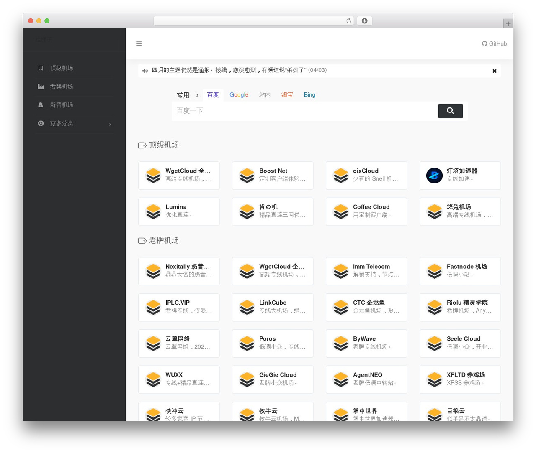Click the browser address bar

tap(253, 21)
